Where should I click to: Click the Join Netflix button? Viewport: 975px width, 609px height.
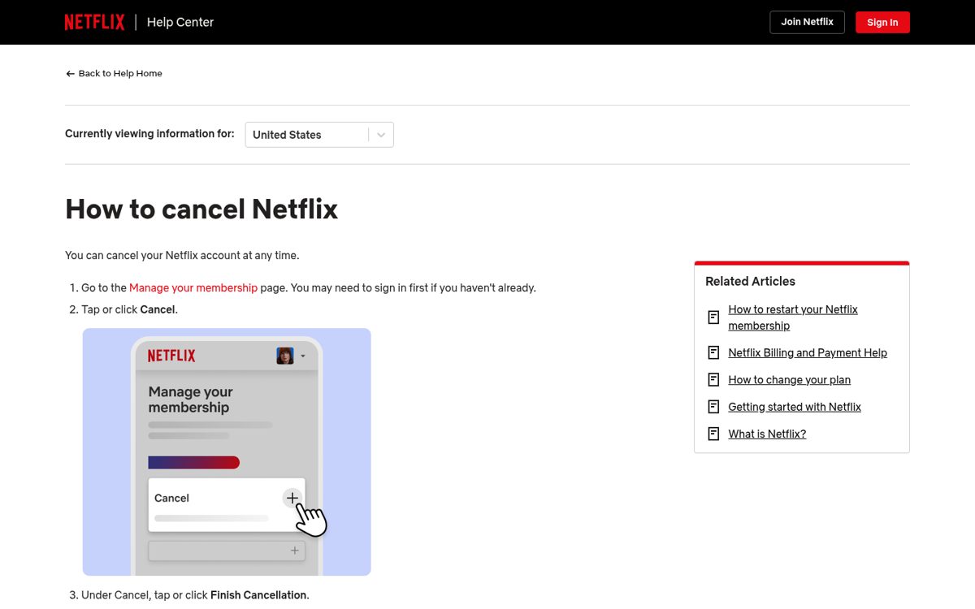click(807, 22)
